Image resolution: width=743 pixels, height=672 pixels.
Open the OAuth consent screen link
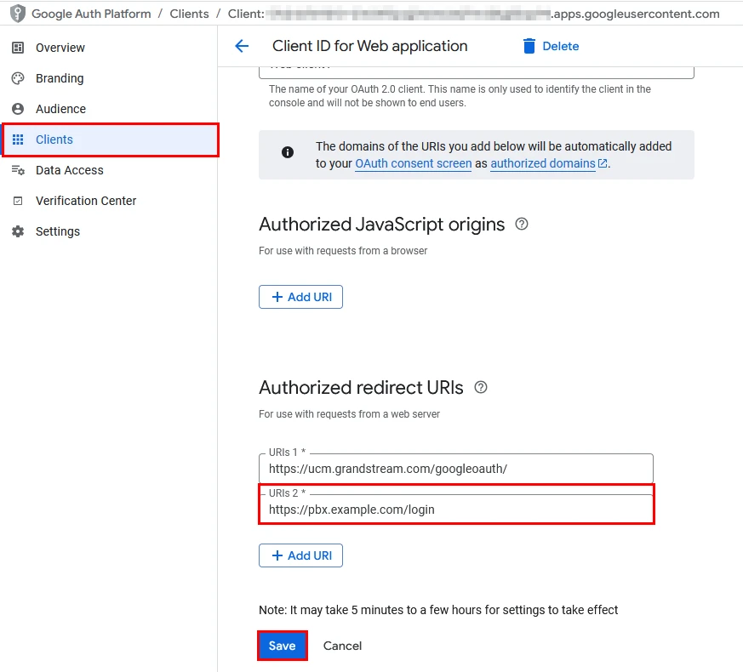click(x=413, y=163)
